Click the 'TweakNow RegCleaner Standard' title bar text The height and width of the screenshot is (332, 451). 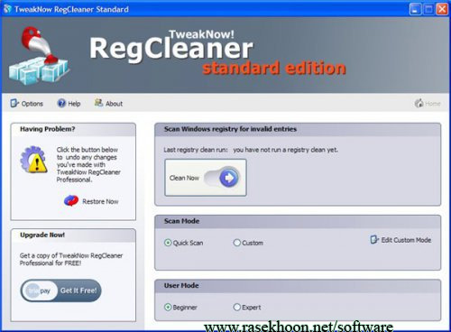71,9
